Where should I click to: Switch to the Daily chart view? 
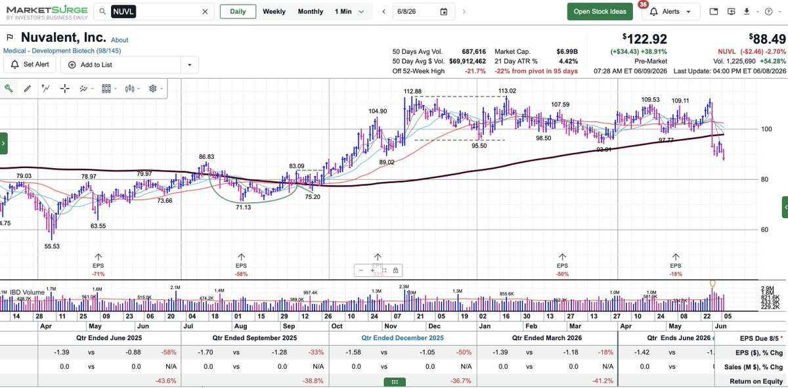point(238,11)
